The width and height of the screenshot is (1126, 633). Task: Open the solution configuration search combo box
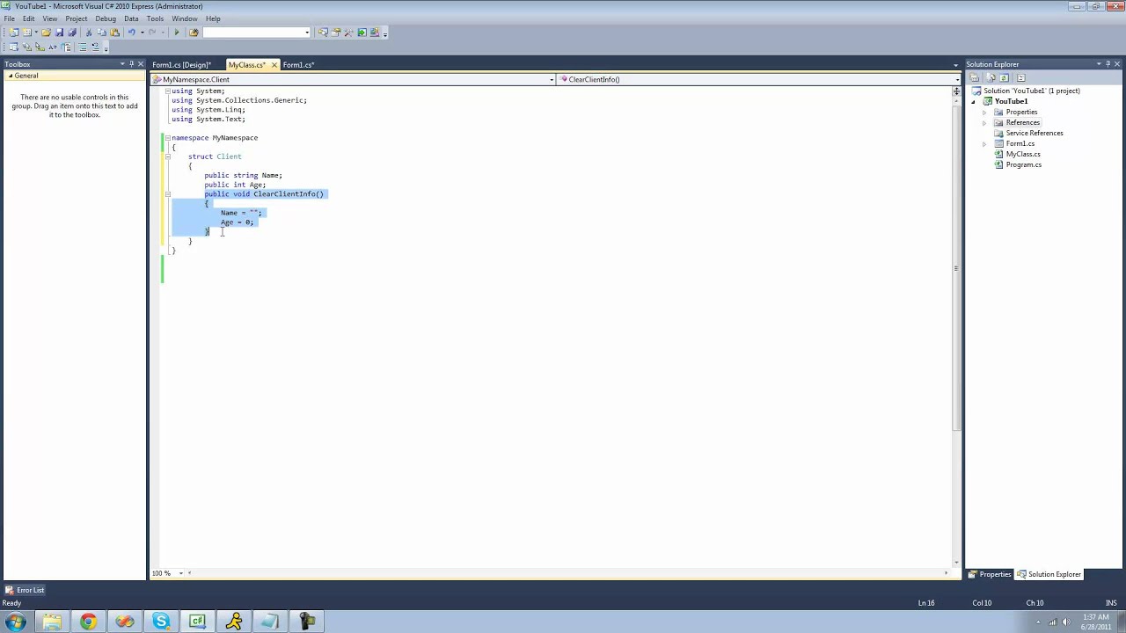click(x=257, y=33)
